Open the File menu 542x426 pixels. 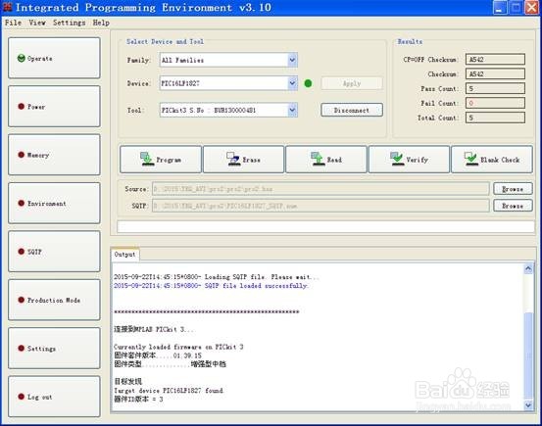coord(13,23)
